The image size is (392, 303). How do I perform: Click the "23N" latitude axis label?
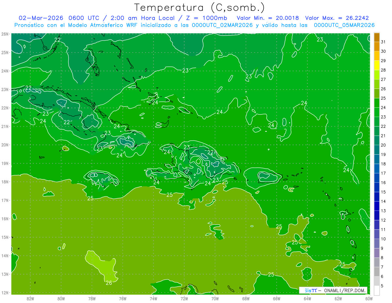pos(5,89)
